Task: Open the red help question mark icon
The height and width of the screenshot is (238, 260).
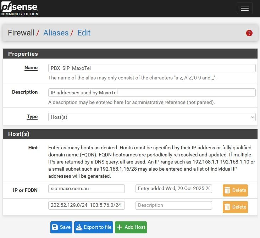Action: tap(249, 33)
